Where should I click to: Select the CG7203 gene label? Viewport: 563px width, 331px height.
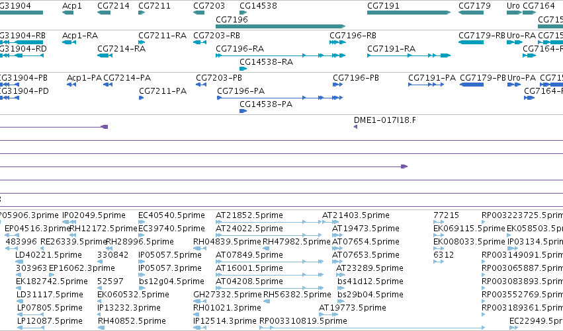(x=209, y=6)
